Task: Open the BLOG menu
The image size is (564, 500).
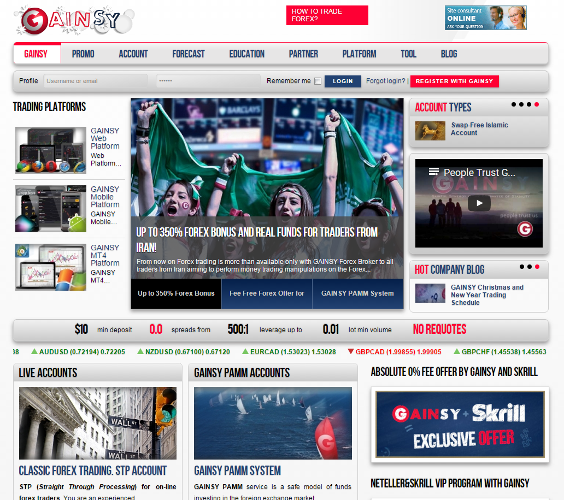Action: pos(449,54)
